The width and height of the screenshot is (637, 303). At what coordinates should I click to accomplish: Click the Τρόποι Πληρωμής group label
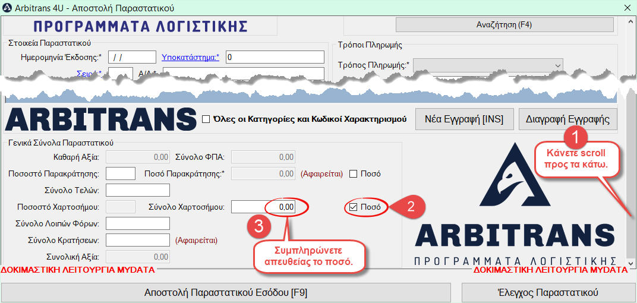pyautogui.click(x=369, y=45)
